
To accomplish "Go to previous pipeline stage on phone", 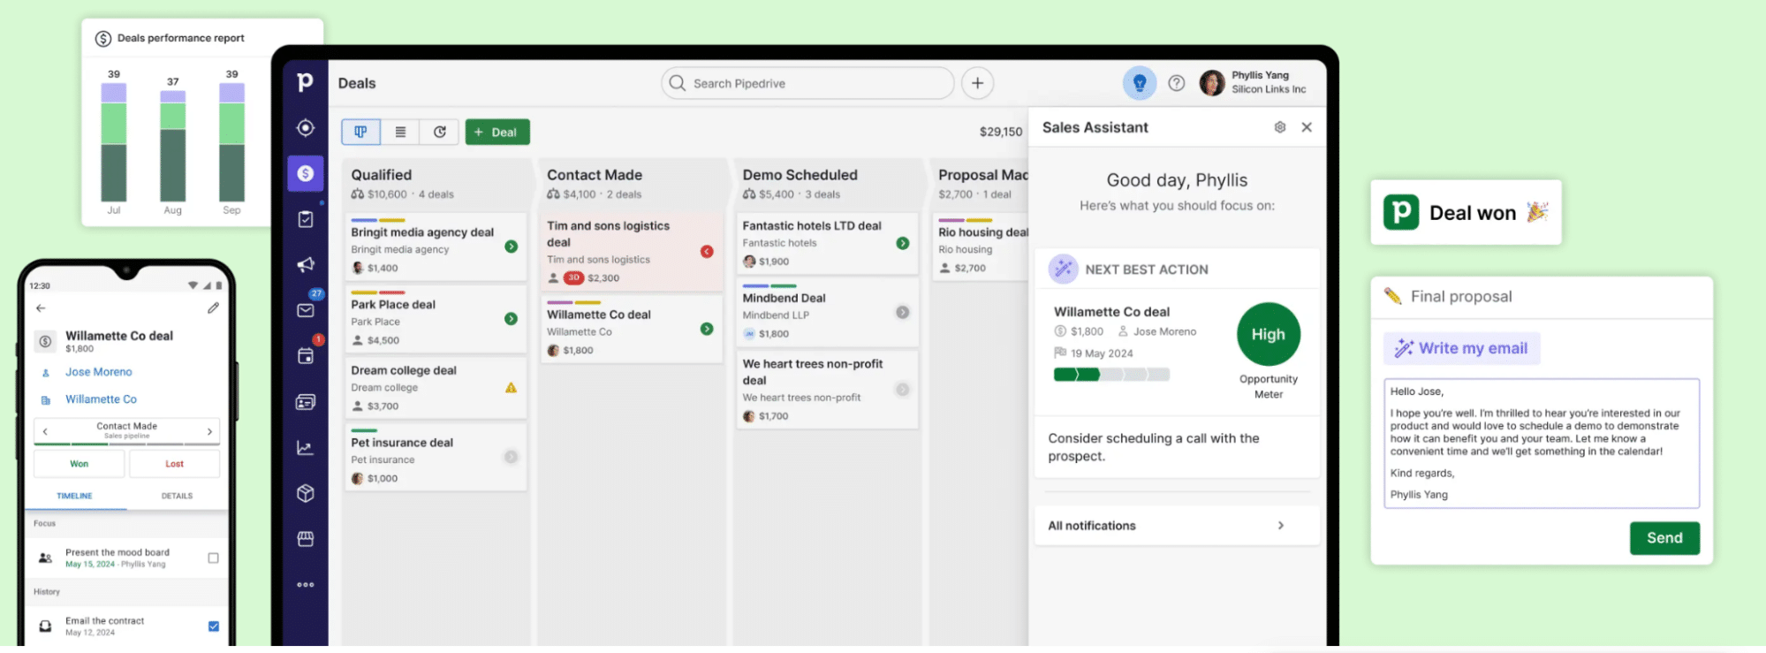I will (x=45, y=431).
